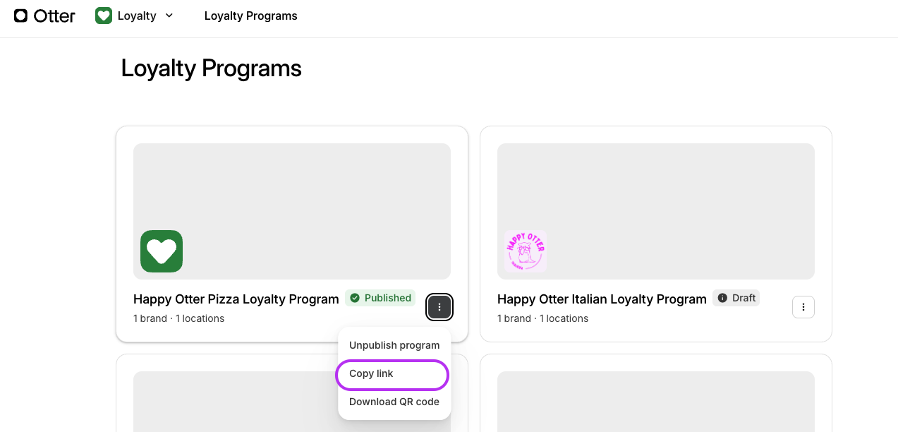Select Download QR code menu option
This screenshot has height=432, width=898.
click(x=394, y=402)
